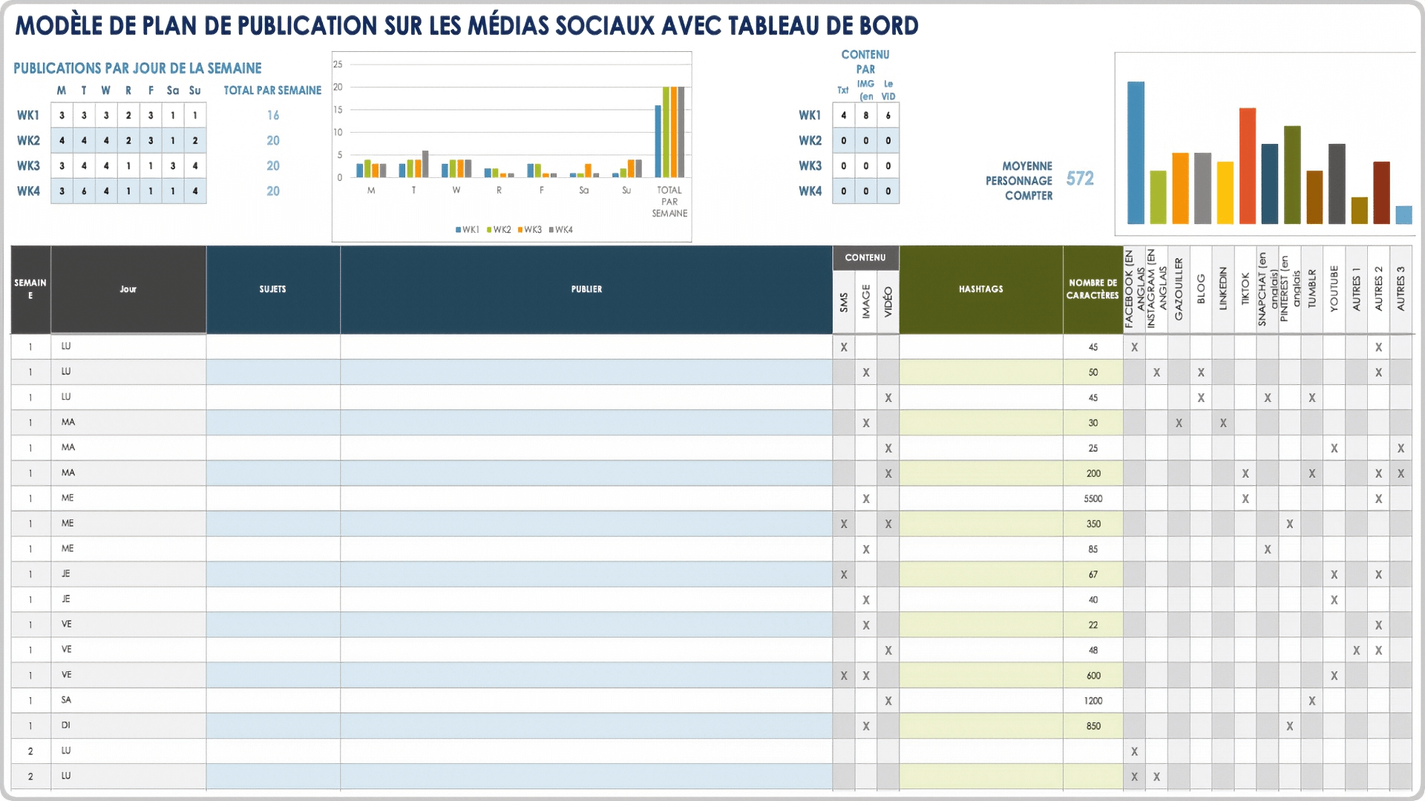Click the WK2 legend entry below the weekly chart
This screenshot has width=1425, height=801.
click(x=499, y=230)
